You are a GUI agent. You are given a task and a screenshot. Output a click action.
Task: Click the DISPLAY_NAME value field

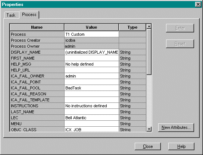tap(91, 52)
